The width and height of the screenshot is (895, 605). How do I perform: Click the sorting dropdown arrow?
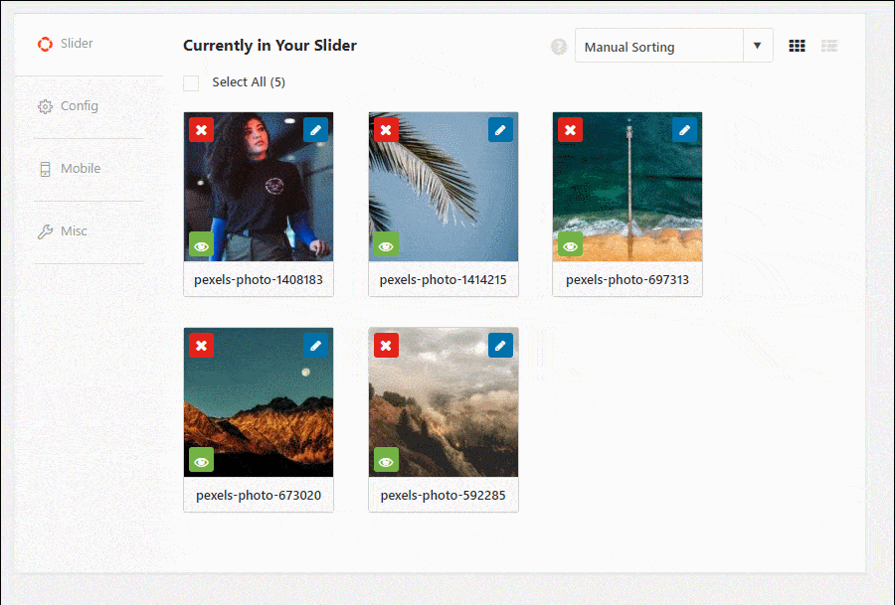[x=758, y=46]
